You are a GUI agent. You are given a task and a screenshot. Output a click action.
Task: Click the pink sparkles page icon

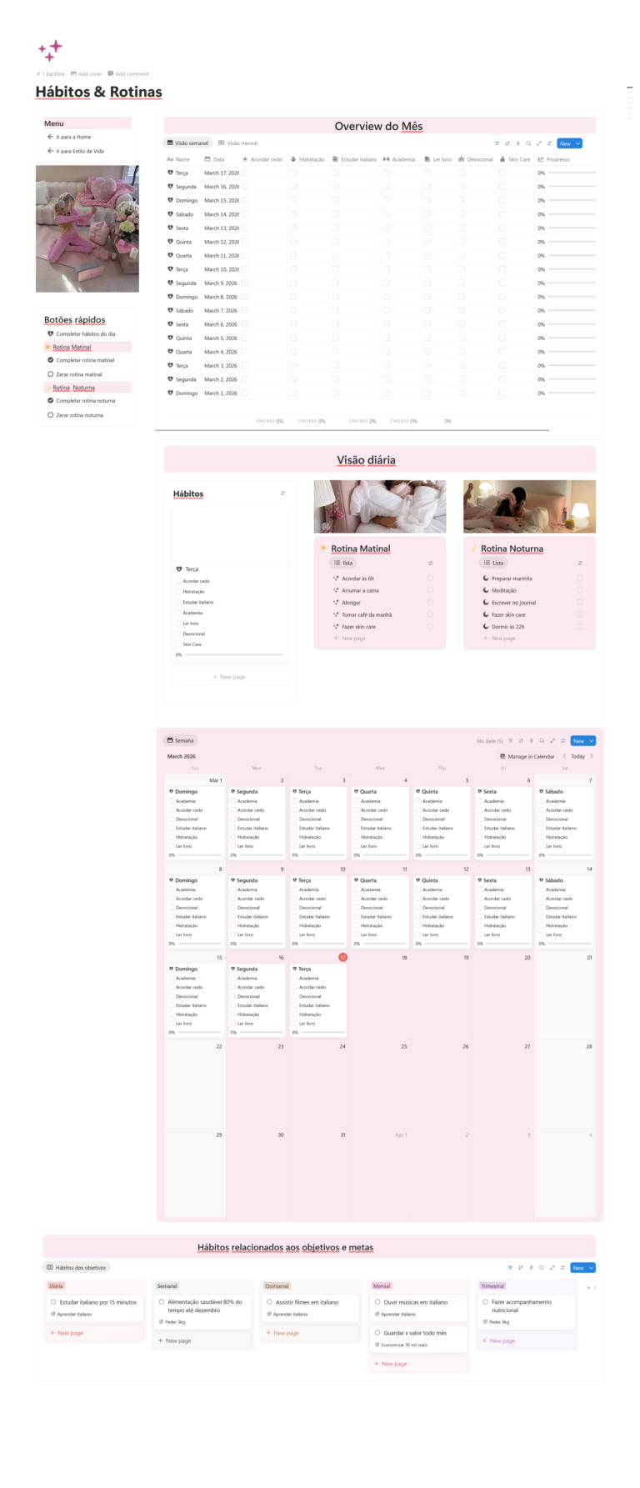[x=50, y=50]
